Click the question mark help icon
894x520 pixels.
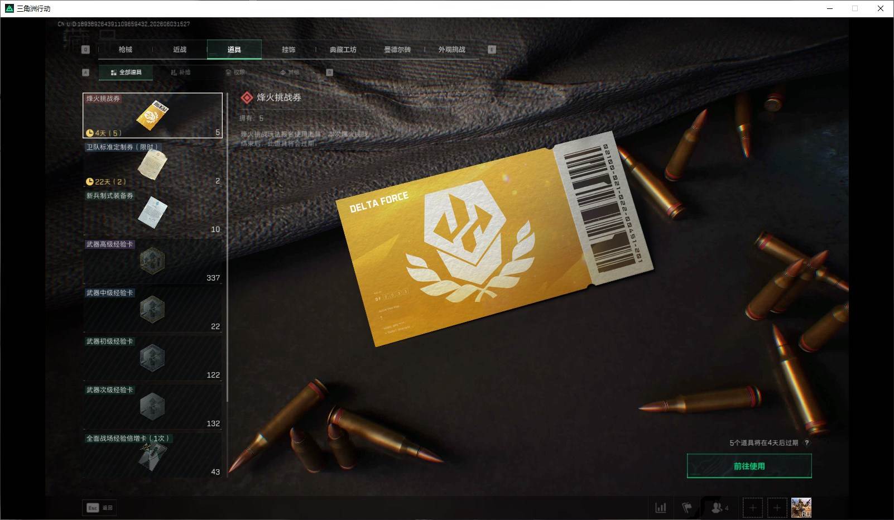tap(806, 443)
